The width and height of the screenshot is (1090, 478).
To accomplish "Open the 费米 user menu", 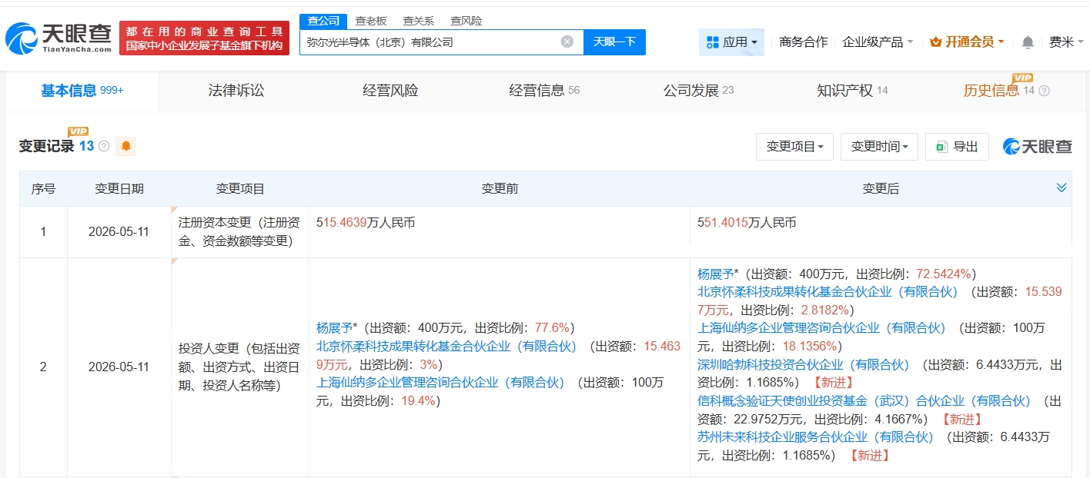I will (1066, 42).
